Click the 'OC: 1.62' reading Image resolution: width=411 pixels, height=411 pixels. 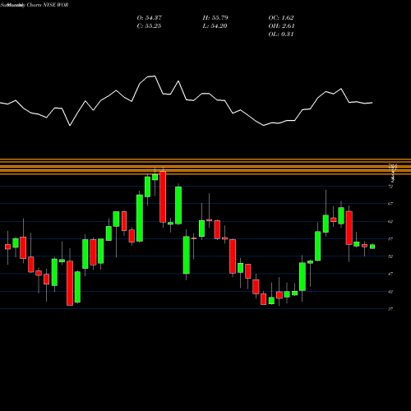[281, 18]
